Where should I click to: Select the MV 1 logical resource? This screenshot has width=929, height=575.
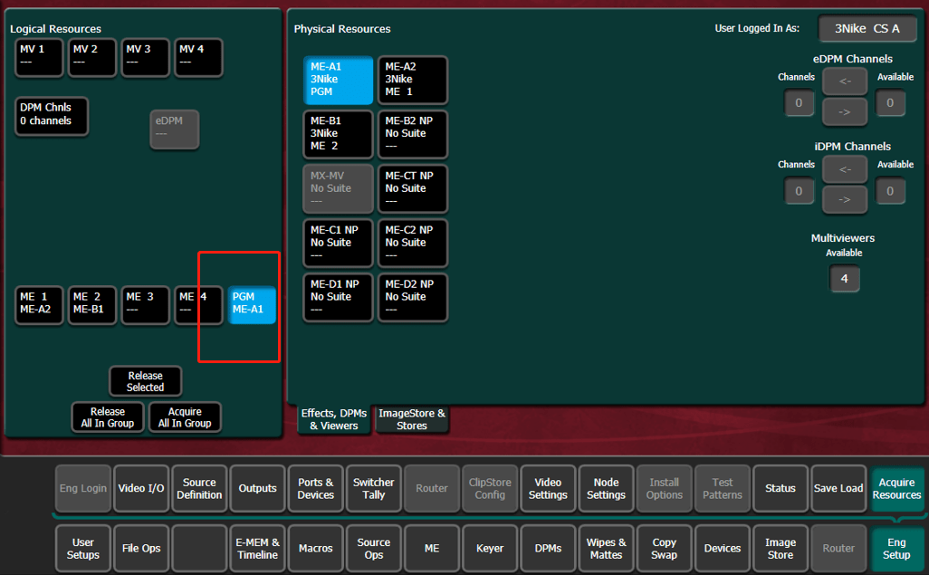coord(39,57)
